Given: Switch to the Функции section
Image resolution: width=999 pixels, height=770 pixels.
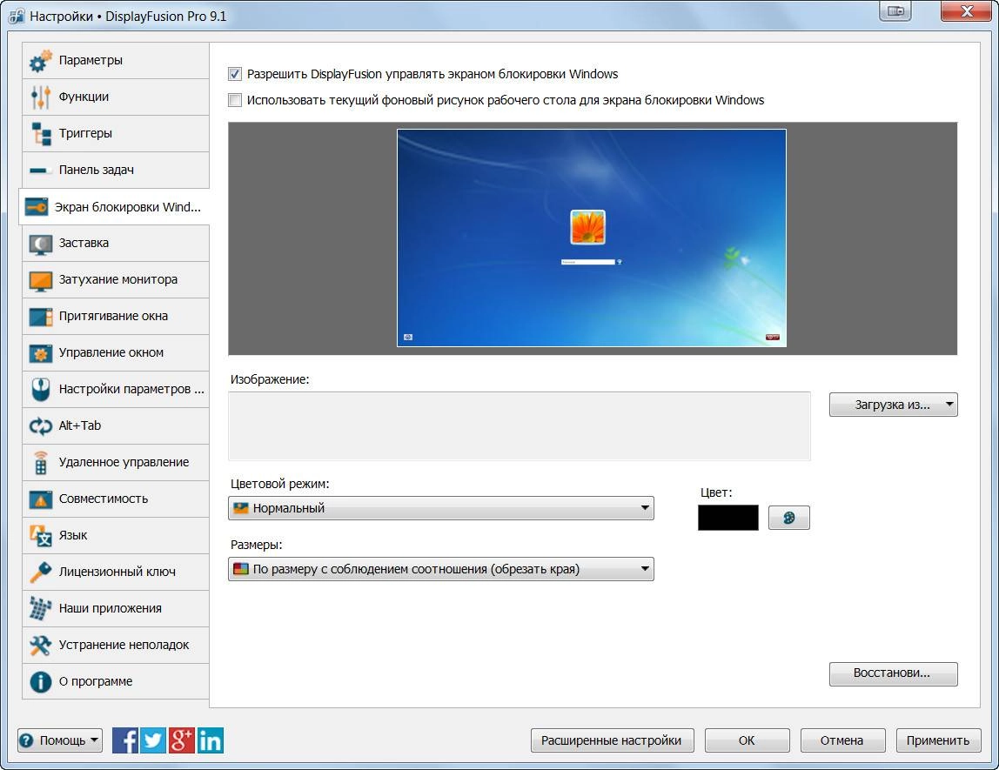Looking at the screenshot, I should coord(116,97).
